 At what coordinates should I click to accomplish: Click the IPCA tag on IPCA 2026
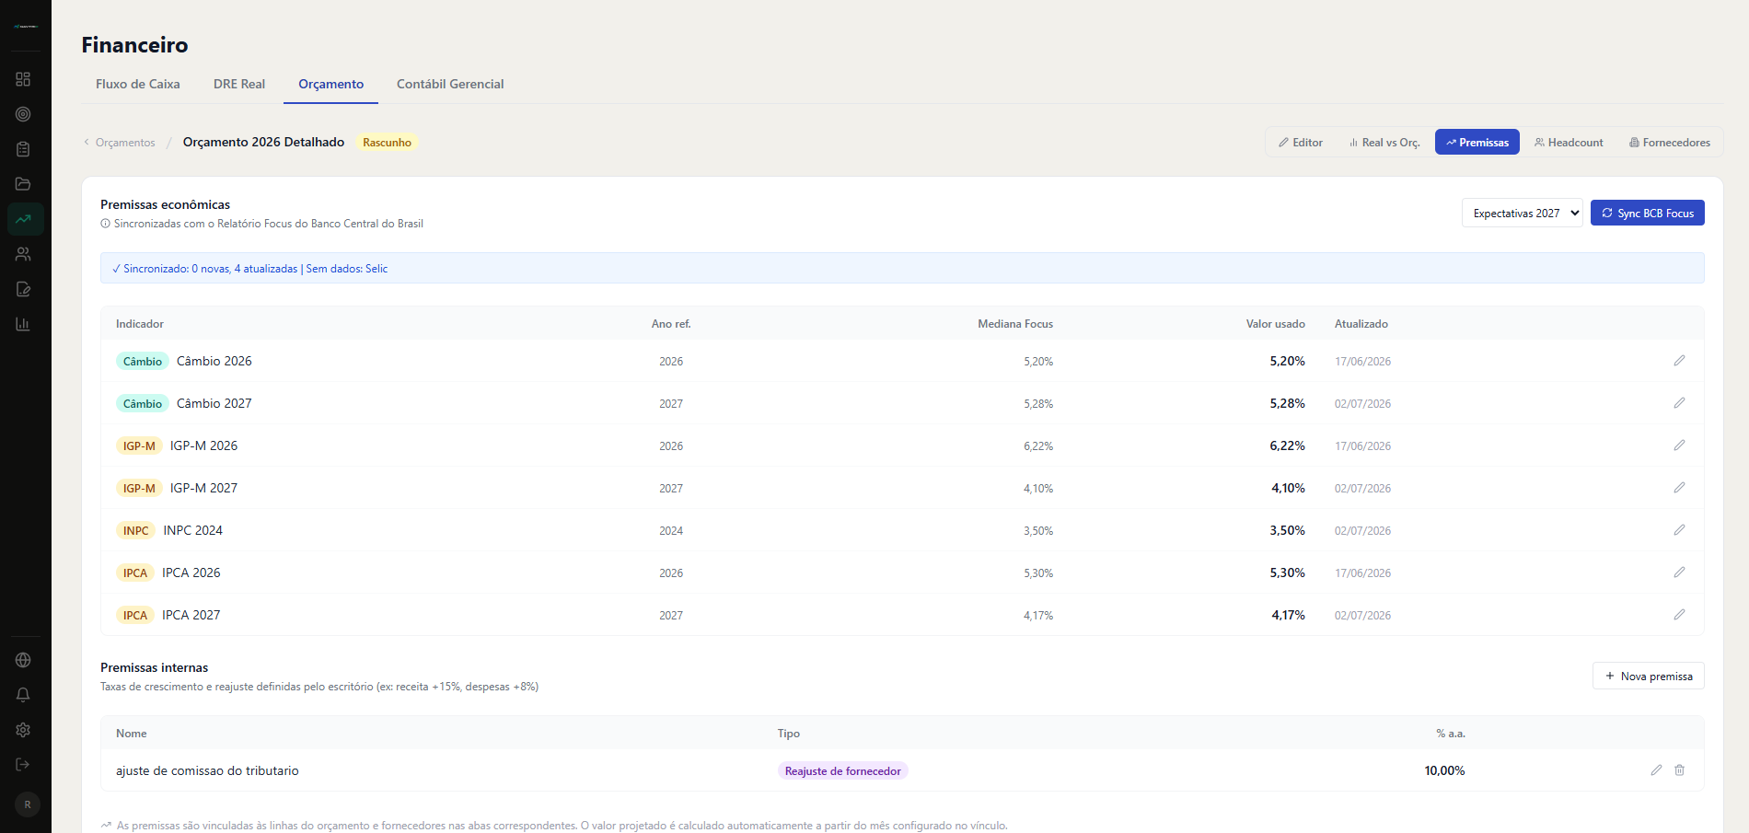[x=135, y=573]
